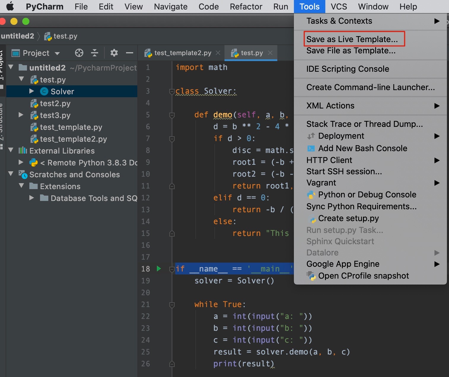
Task: Expand the Solver class node
Action: (32, 91)
